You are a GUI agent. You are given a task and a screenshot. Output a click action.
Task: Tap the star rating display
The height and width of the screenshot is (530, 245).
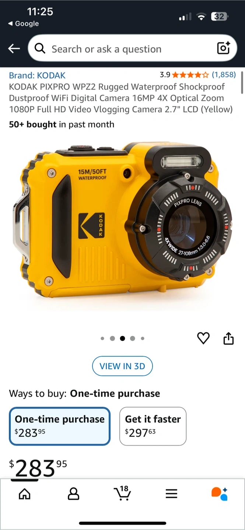coord(190,75)
